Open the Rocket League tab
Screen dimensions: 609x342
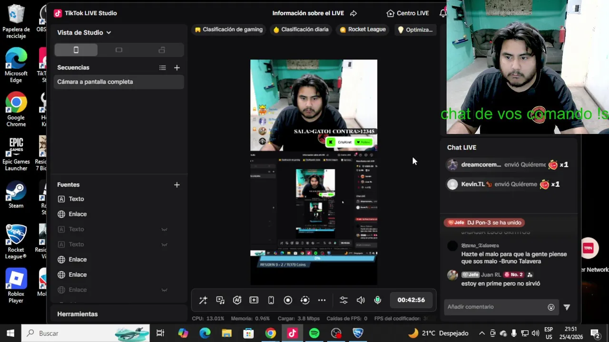point(363,29)
